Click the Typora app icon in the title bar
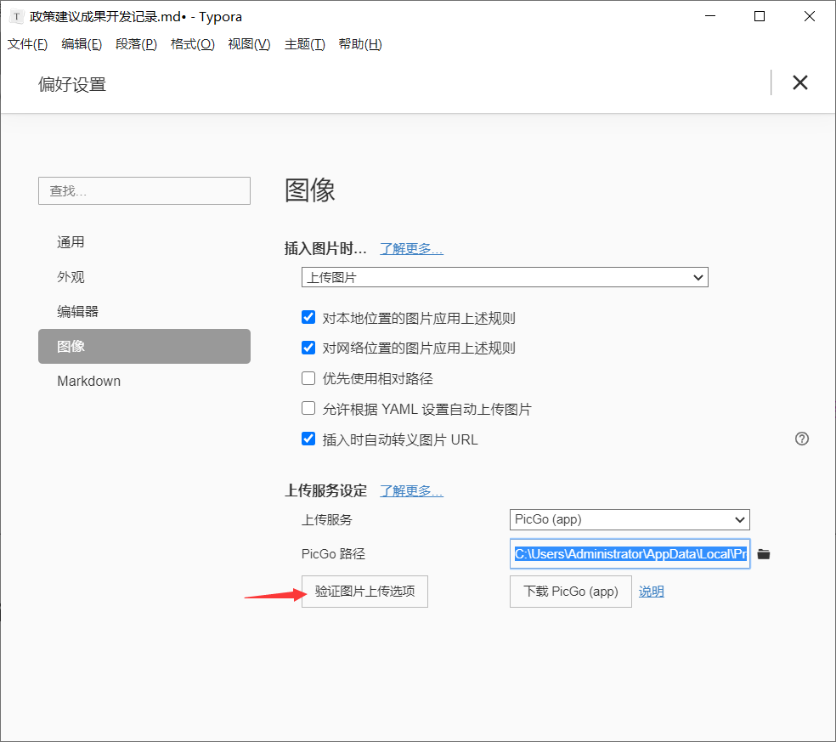The width and height of the screenshot is (836, 742). click(x=16, y=16)
